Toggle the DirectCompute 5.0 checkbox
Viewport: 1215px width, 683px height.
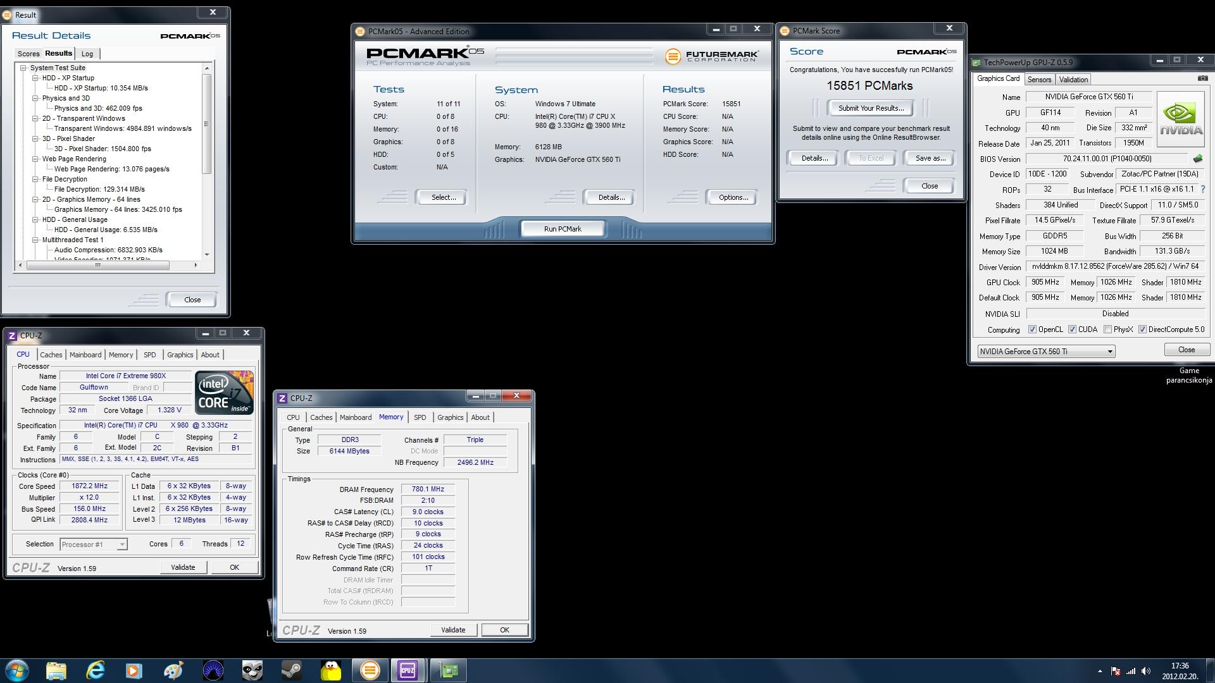[1142, 329]
